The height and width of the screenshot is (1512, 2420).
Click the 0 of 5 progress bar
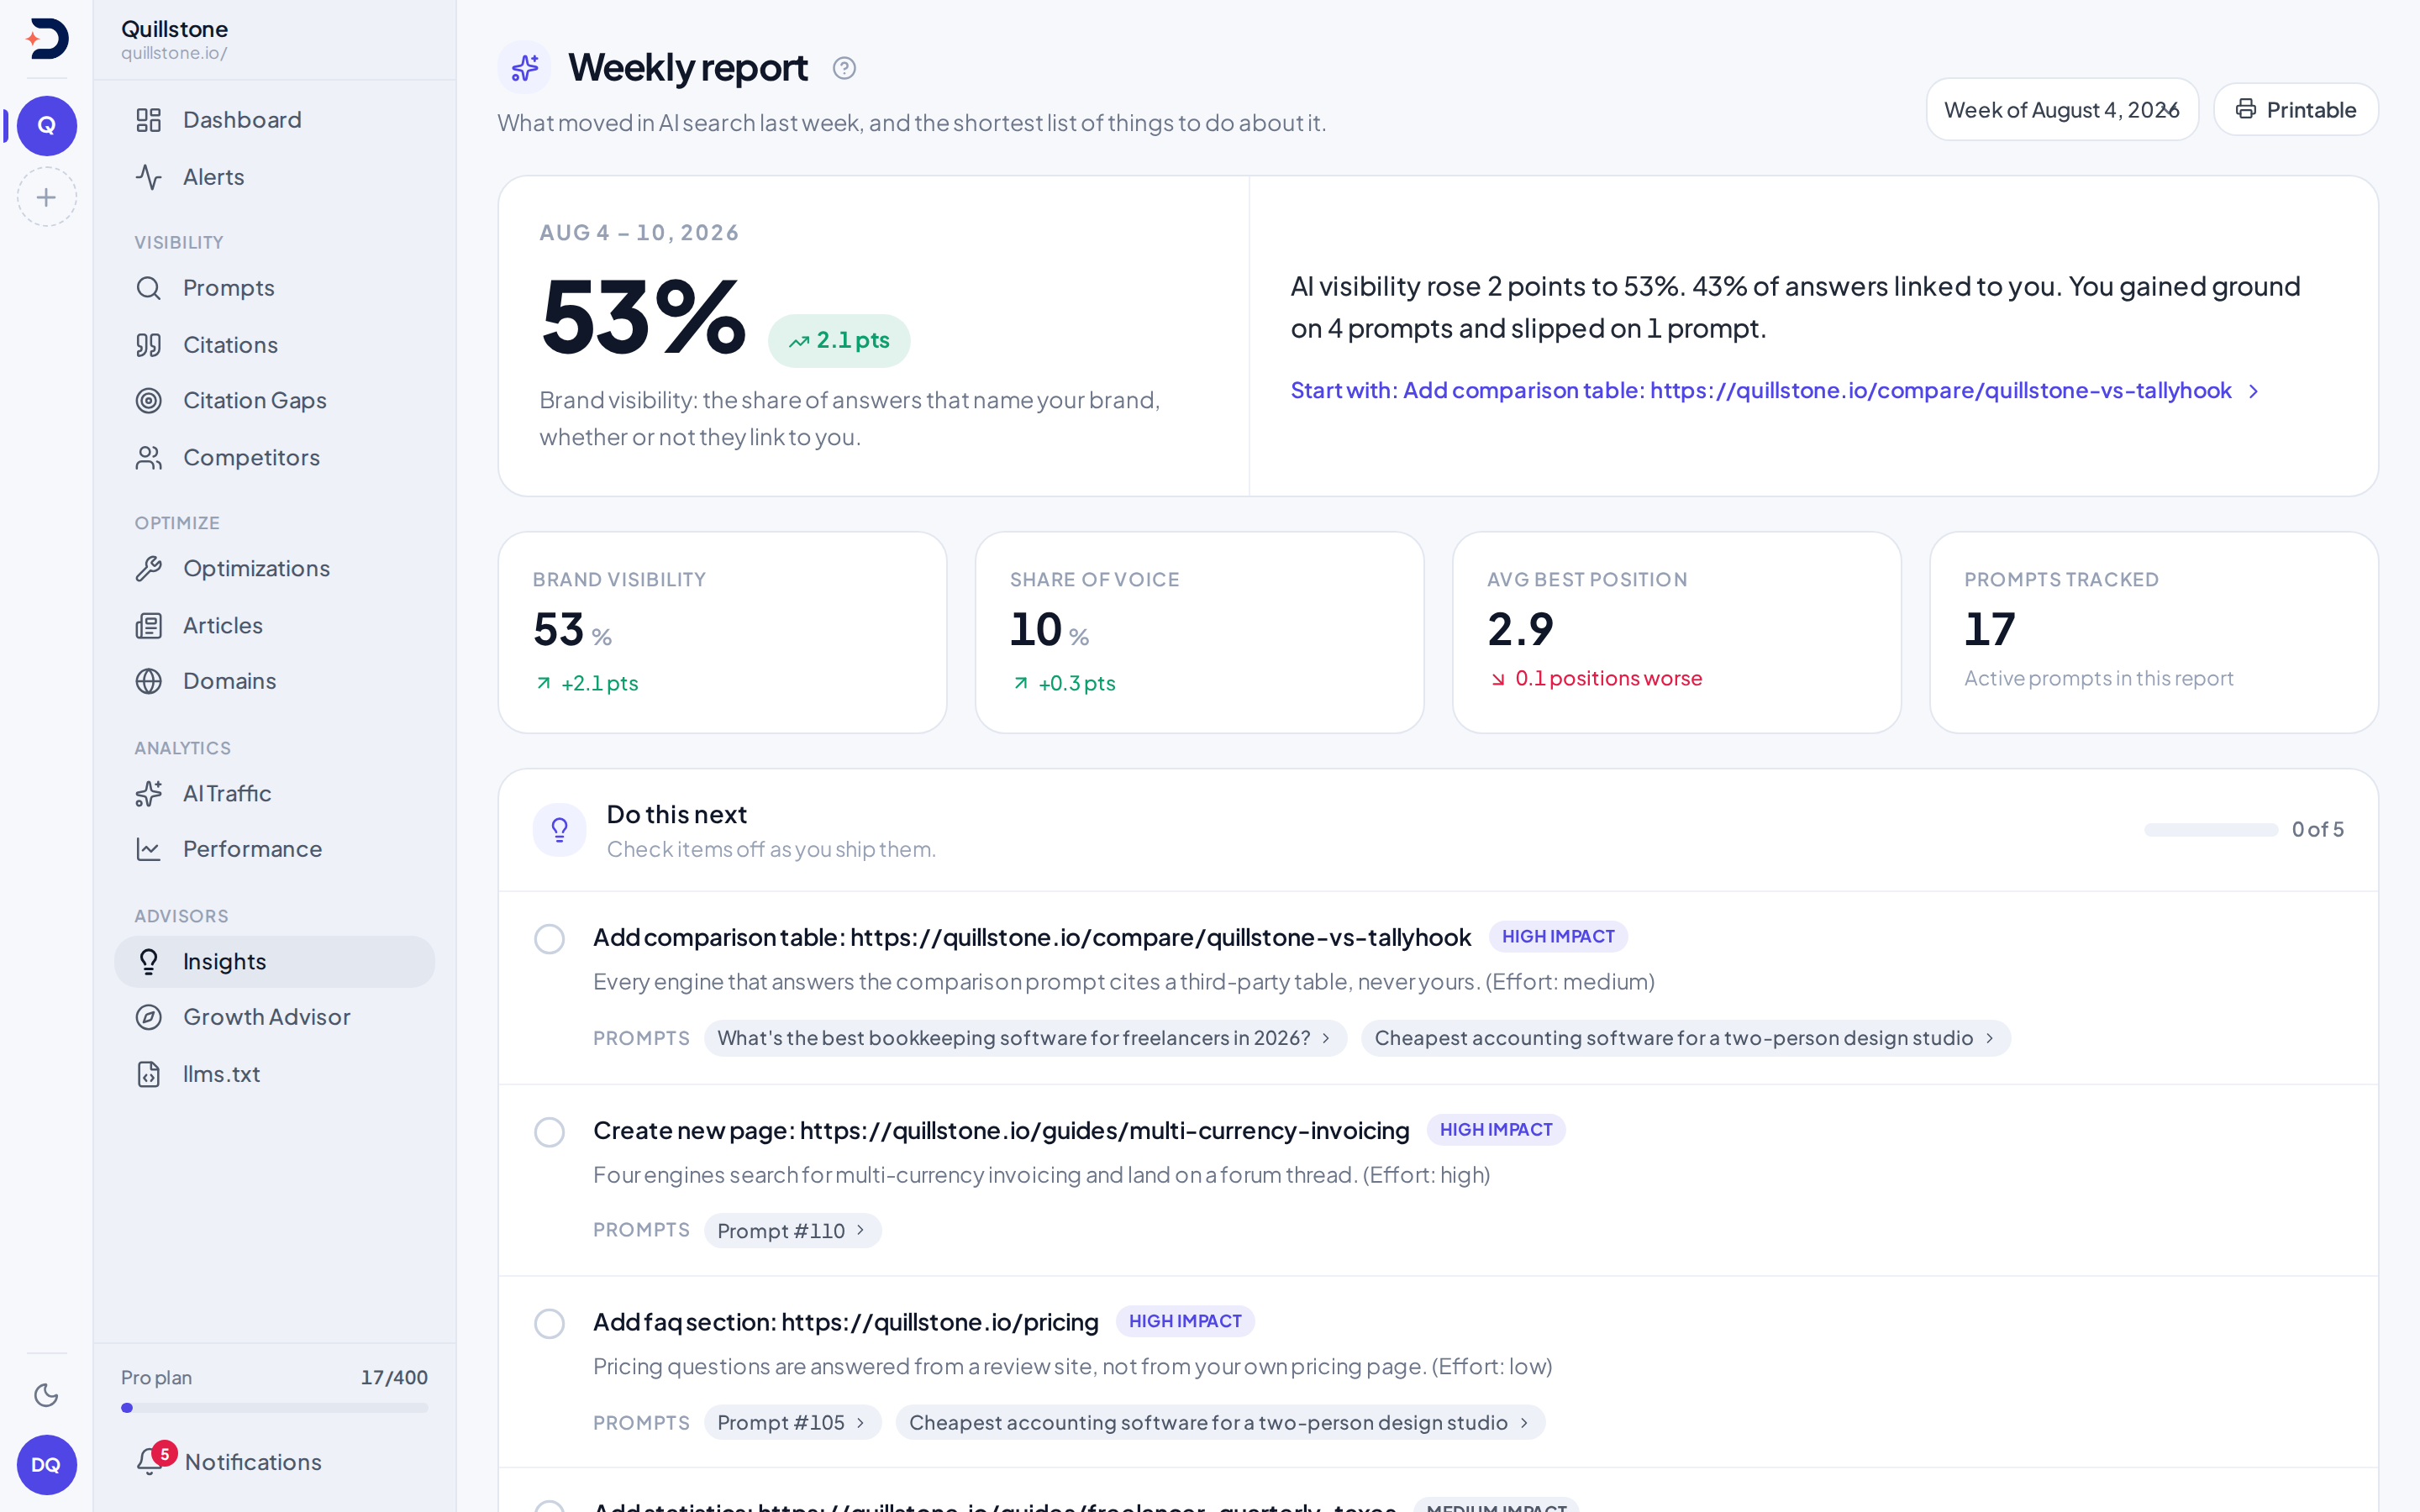(x=2211, y=830)
